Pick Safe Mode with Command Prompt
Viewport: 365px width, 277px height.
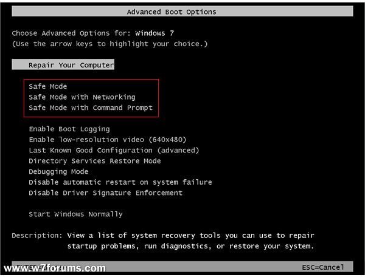[x=91, y=108]
